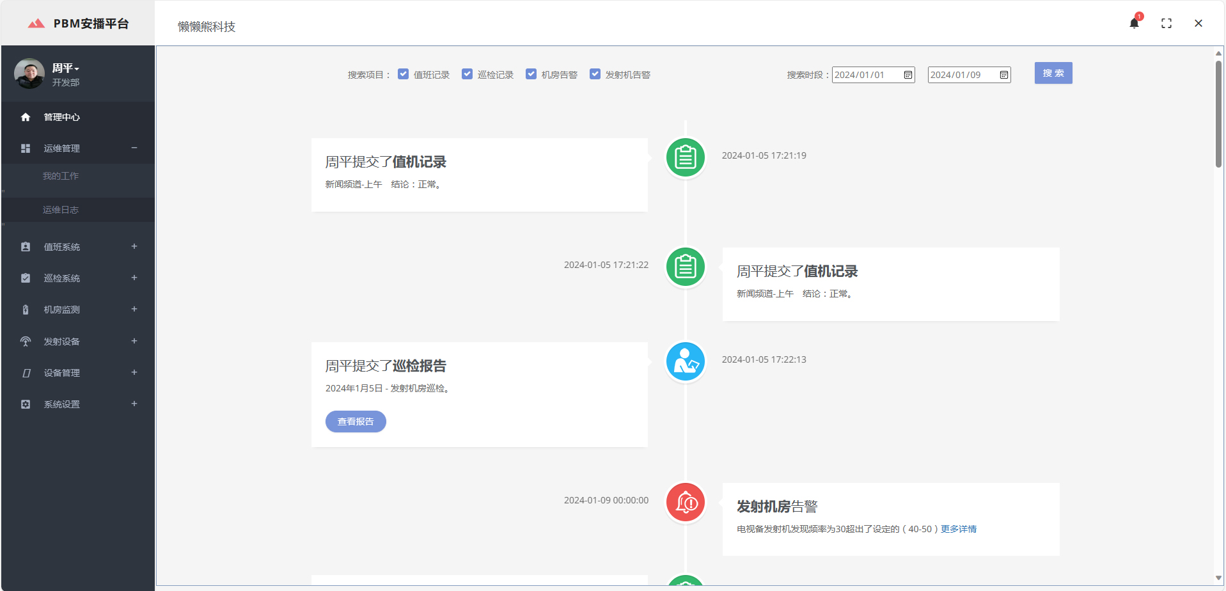The height and width of the screenshot is (591, 1226).
Task: Click 系统设置 menu label
Action: pos(62,404)
